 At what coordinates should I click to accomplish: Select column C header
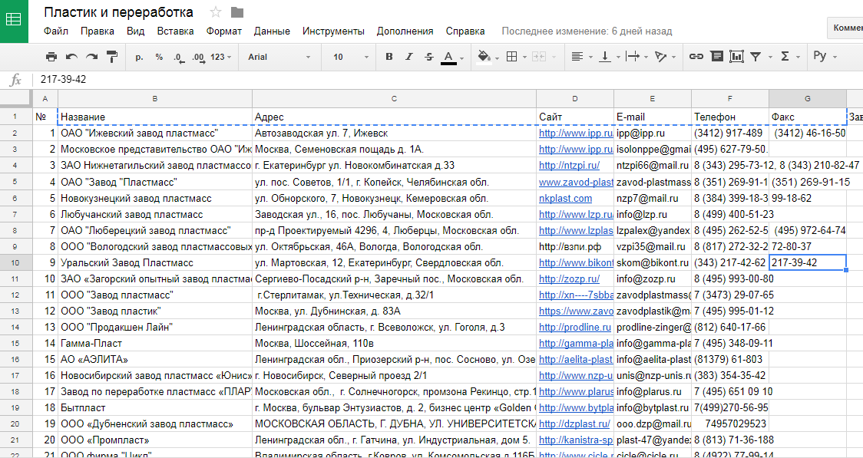point(394,99)
